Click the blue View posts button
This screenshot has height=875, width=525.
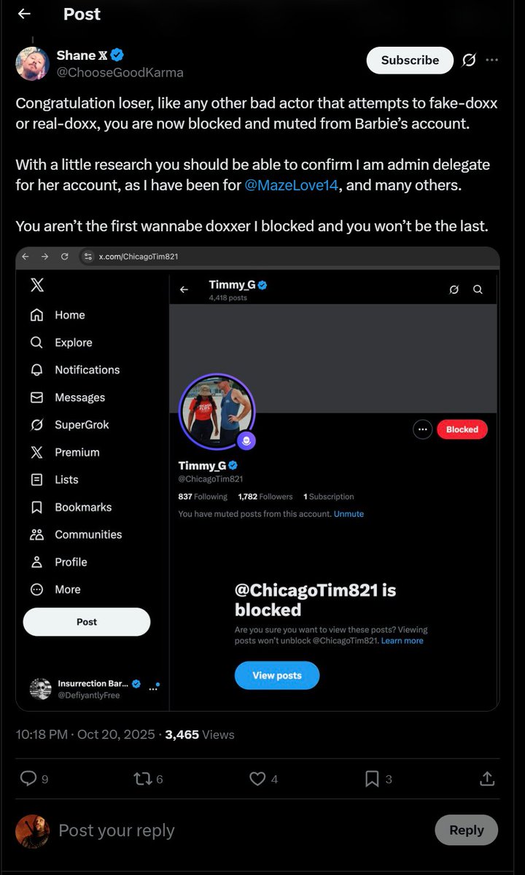[277, 675]
